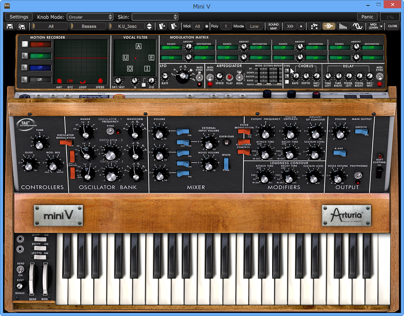
Task: Select vowel U in Vocal Filter
Action: pos(126,58)
